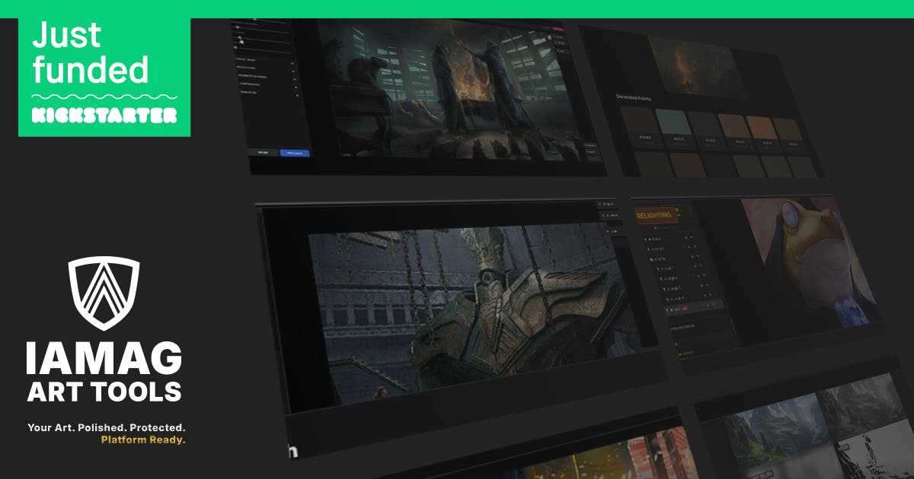Click the 'IAMAG ART TOOLS' title text
Screen dimensions: 914x479
pos(104,372)
